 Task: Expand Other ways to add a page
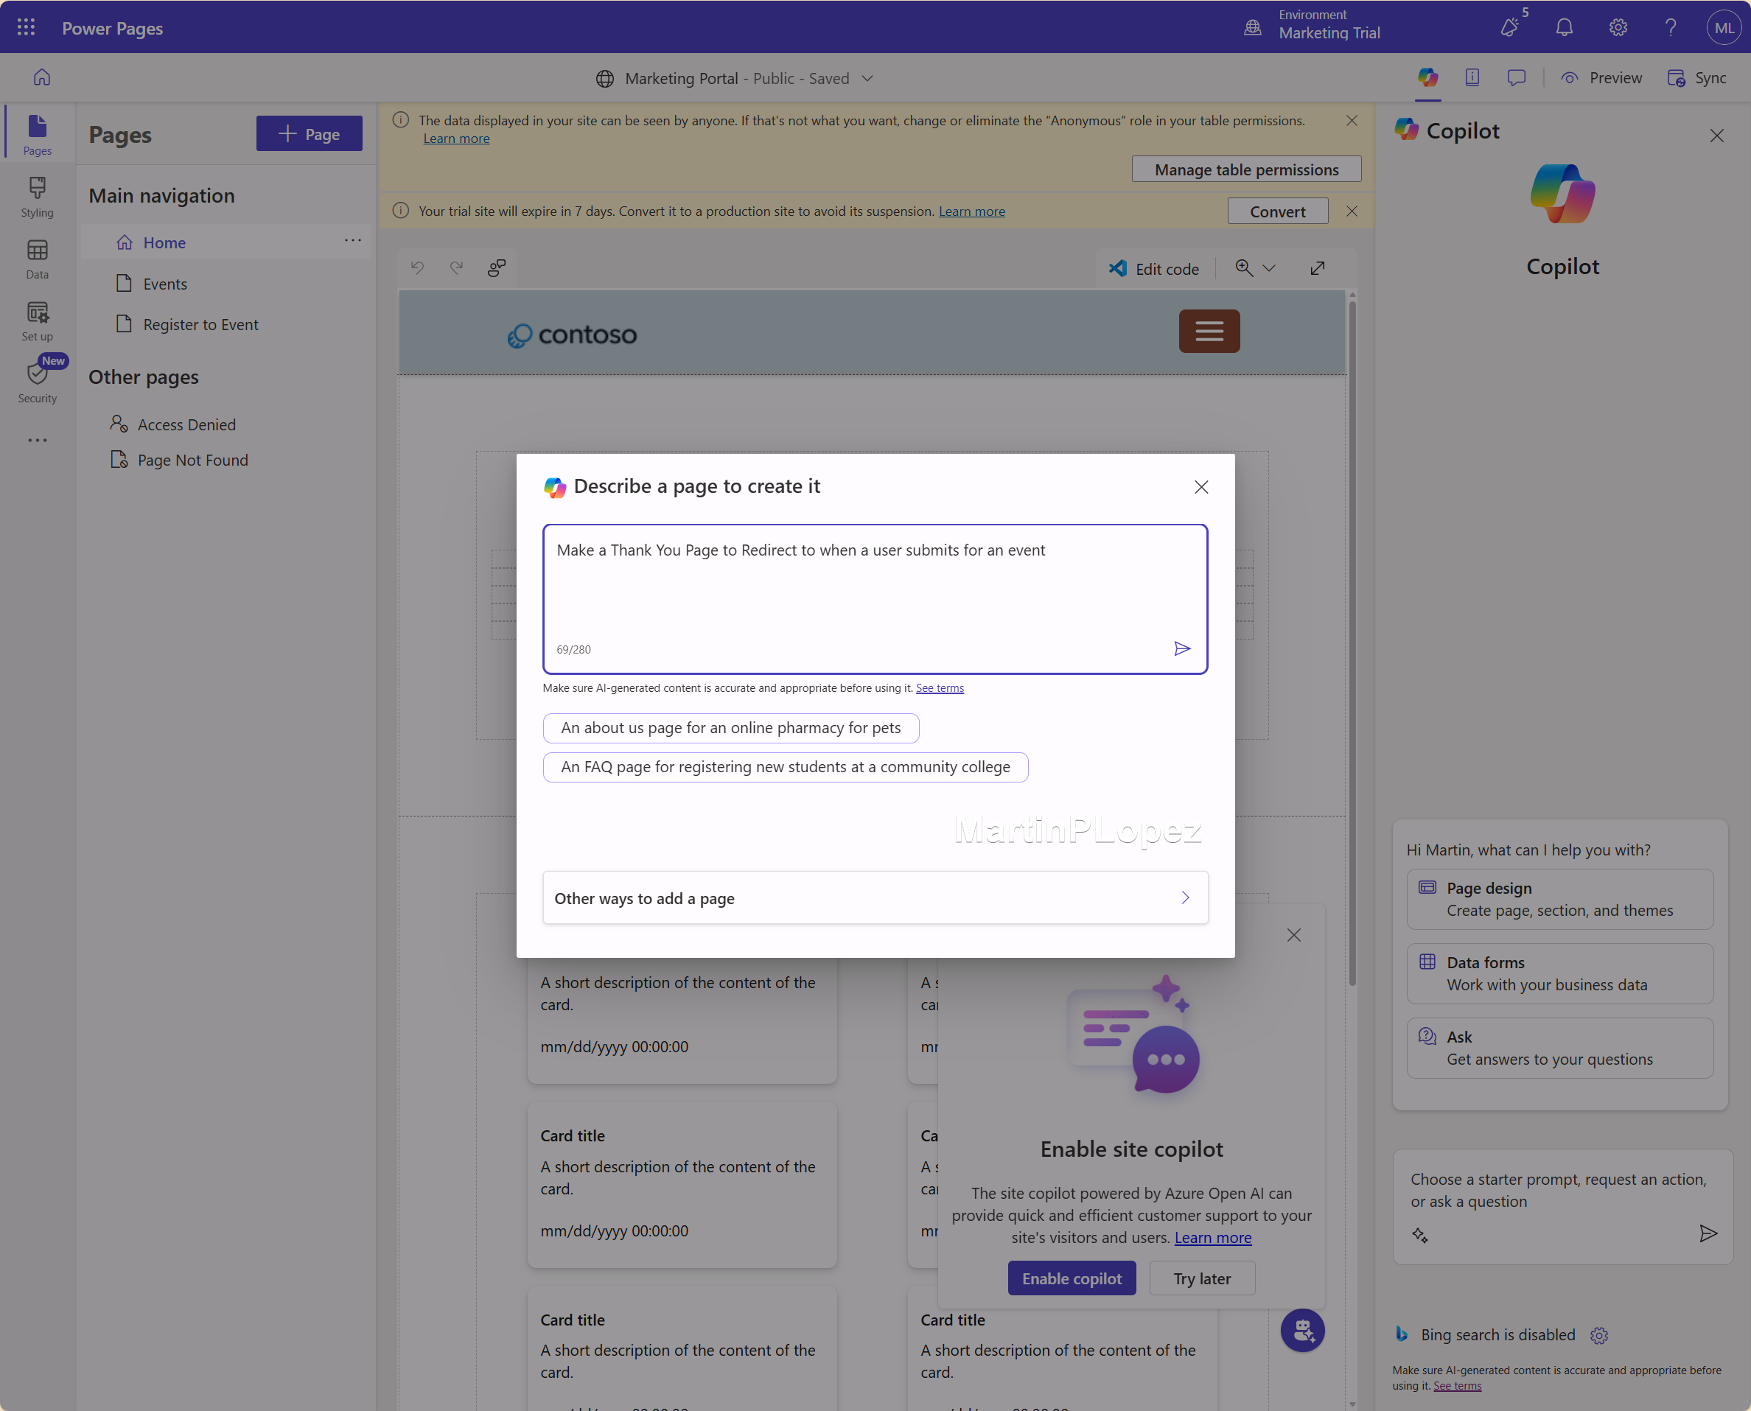coord(875,897)
